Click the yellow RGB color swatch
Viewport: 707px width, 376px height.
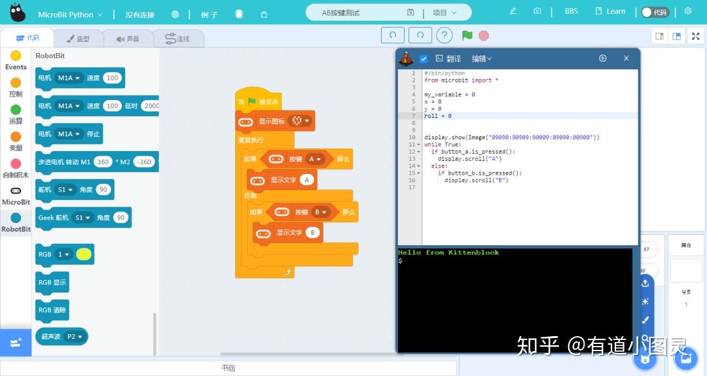point(84,254)
